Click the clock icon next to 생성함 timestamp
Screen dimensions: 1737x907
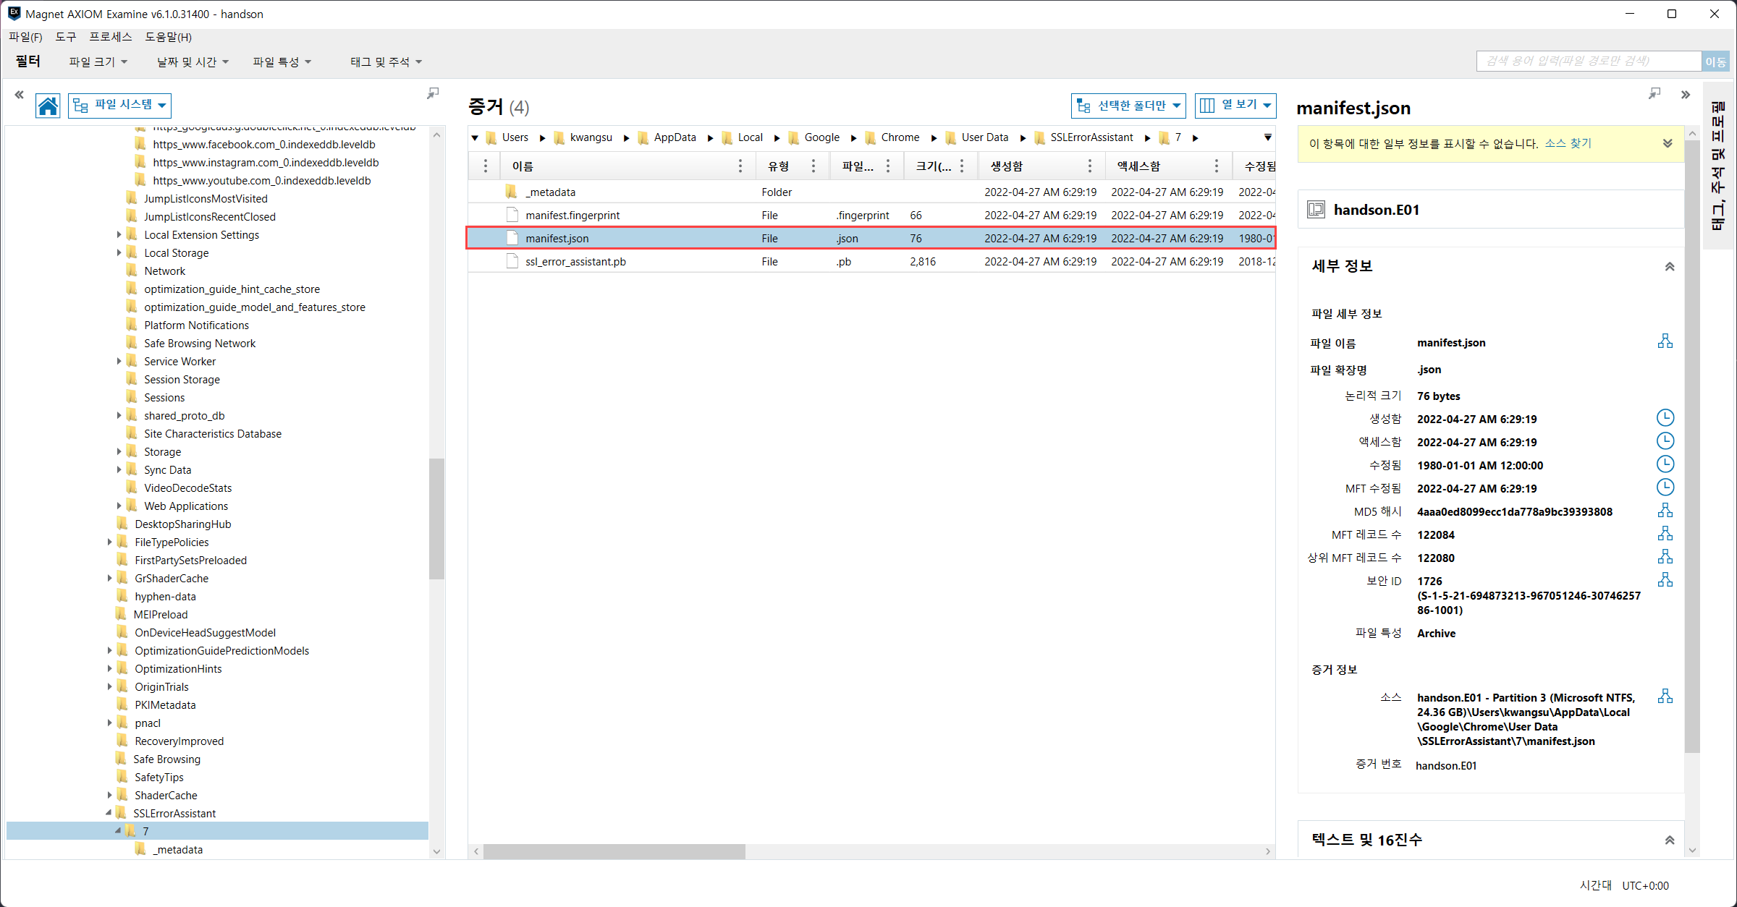tap(1665, 418)
